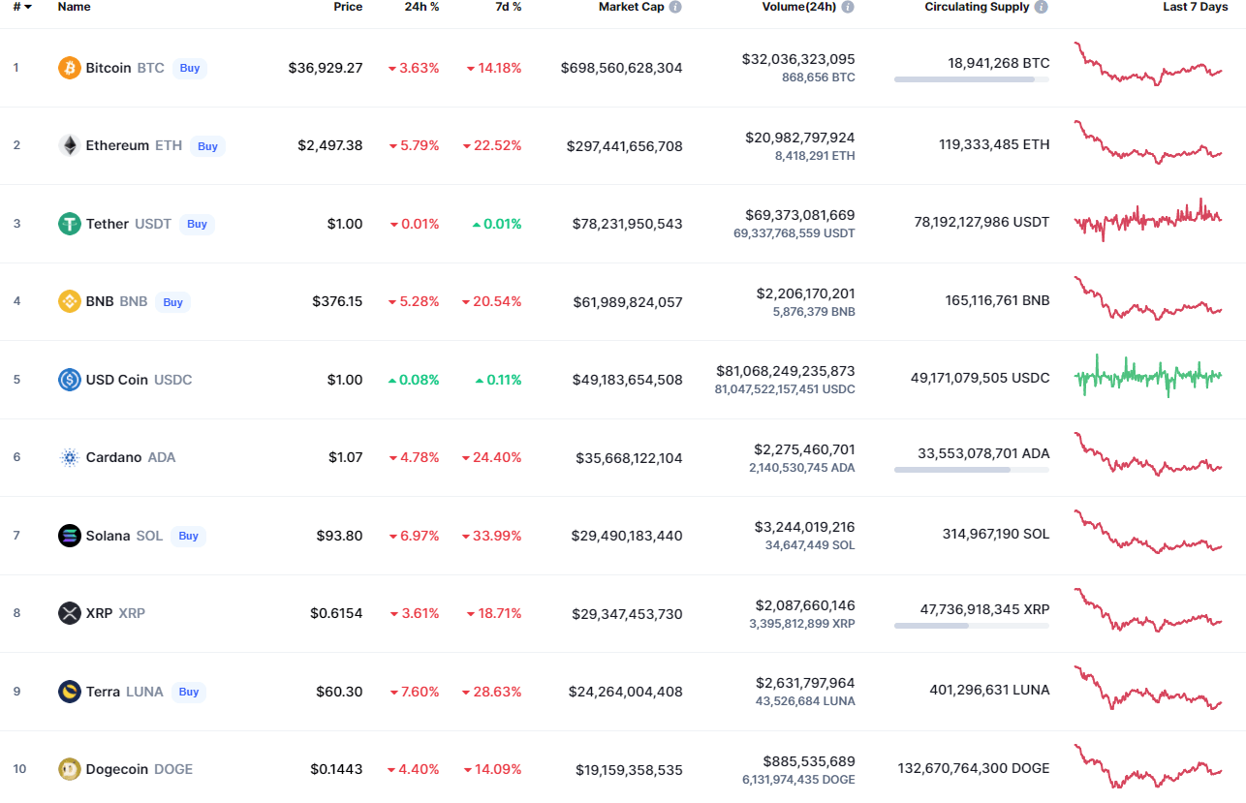Screen dimensions: 1246x803
Task: Click the Tether logo icon
Action: click(x=70, y=224)
